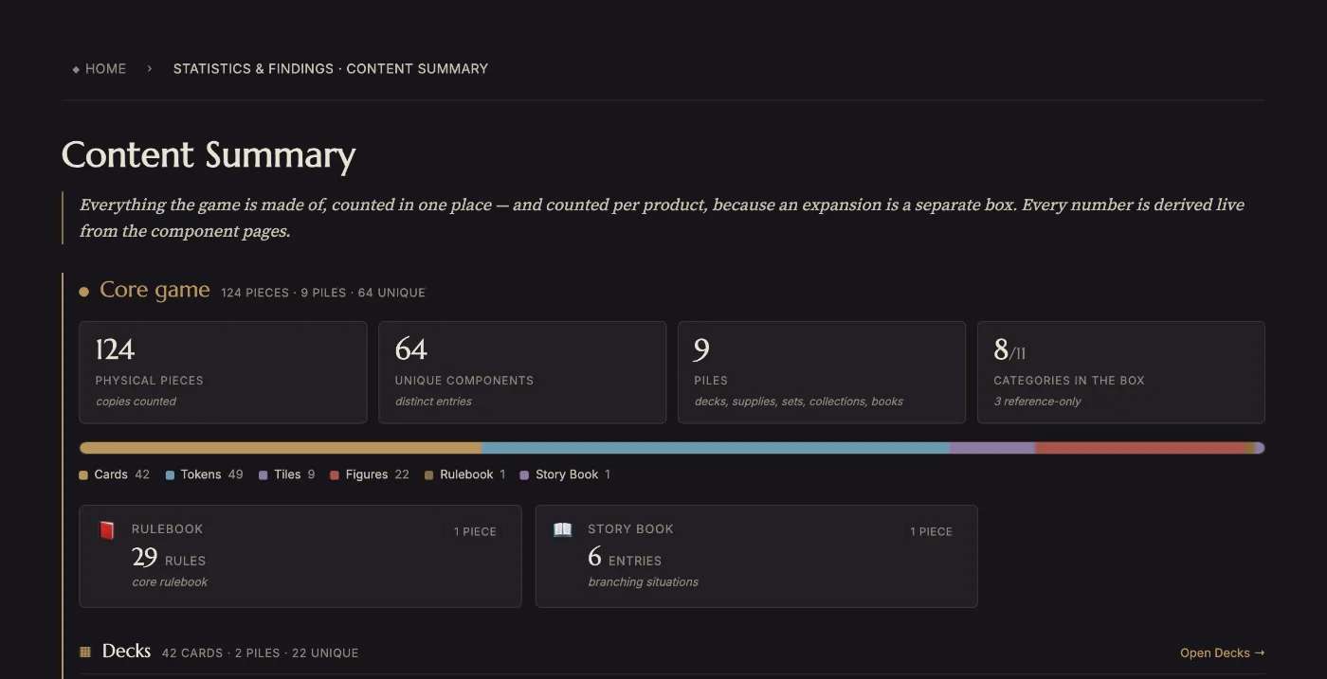Click the Home diamond icon
The image size is (1327, 679).
76,69
